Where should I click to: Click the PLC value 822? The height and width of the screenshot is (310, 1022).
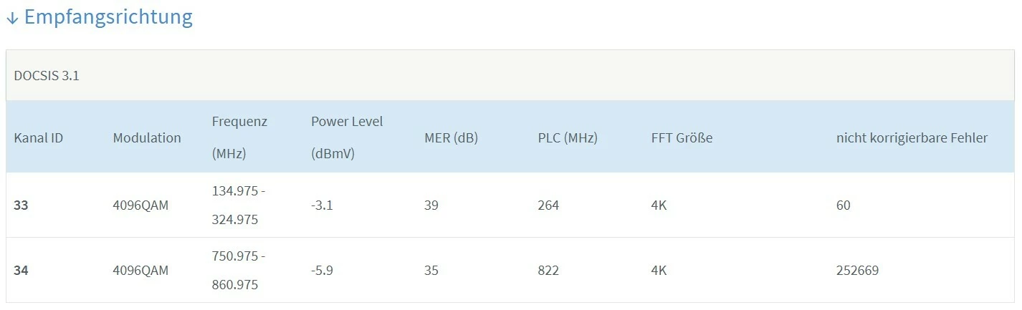point(548,271)
